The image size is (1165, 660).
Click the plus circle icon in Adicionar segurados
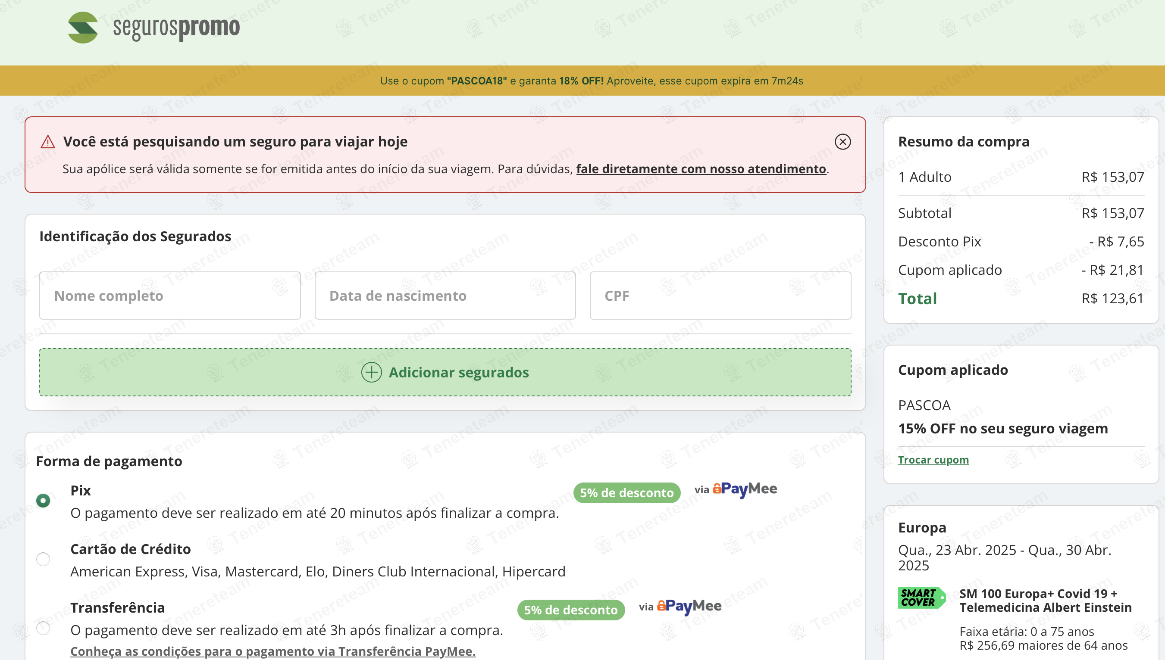click(371, 372)
